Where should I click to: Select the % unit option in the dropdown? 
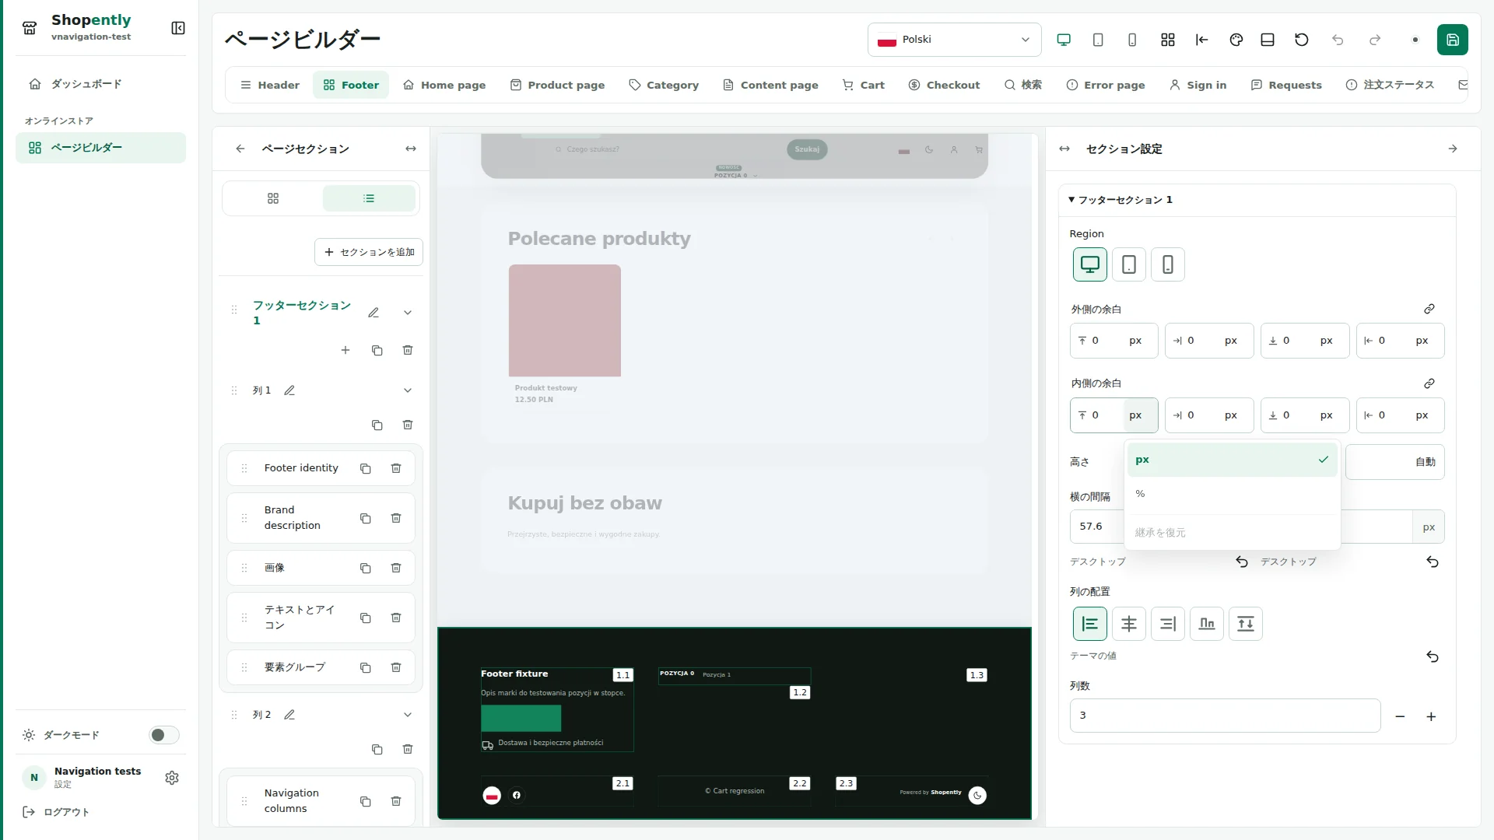pyautogui.click(x=1233, y=494)
